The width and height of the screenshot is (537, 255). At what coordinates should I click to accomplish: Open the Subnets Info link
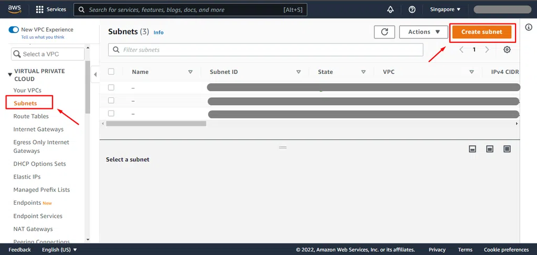158,32
